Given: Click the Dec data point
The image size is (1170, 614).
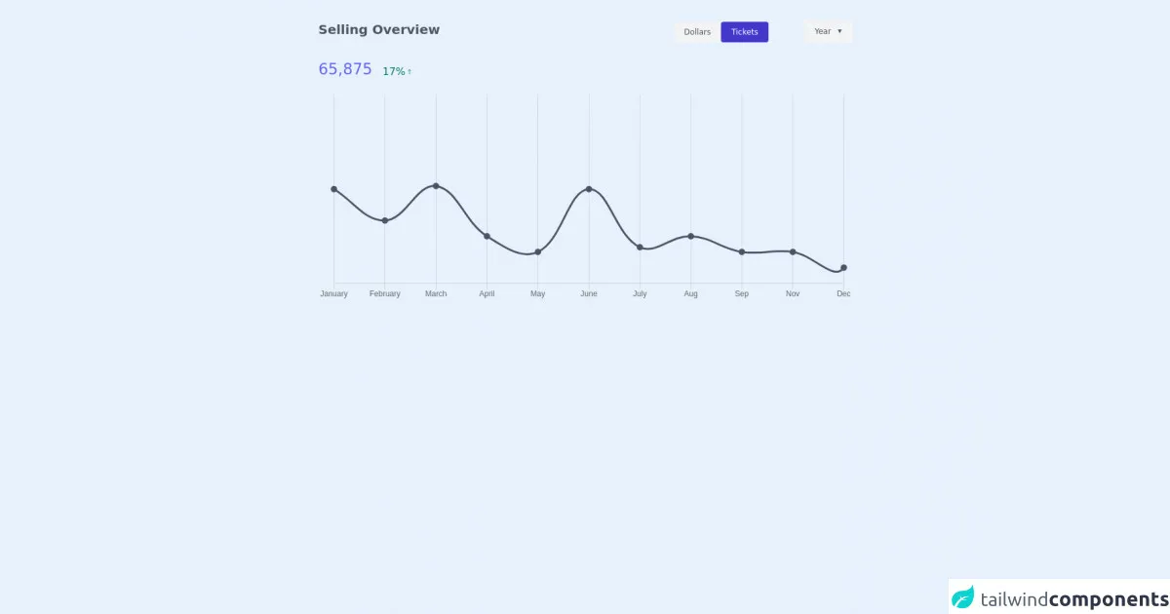Looking at the screenshot, I should [x=843, y=268].
